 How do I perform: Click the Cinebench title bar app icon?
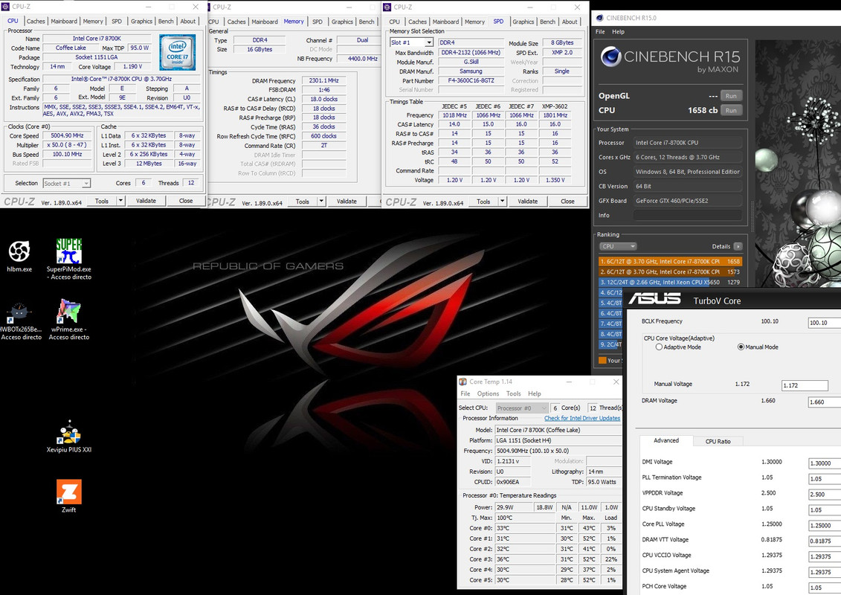point(599,18)
